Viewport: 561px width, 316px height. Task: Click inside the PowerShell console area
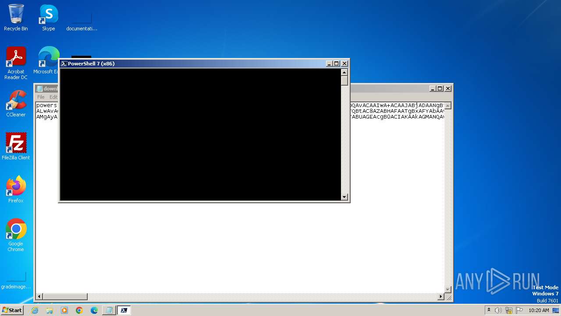coord(200,134)
